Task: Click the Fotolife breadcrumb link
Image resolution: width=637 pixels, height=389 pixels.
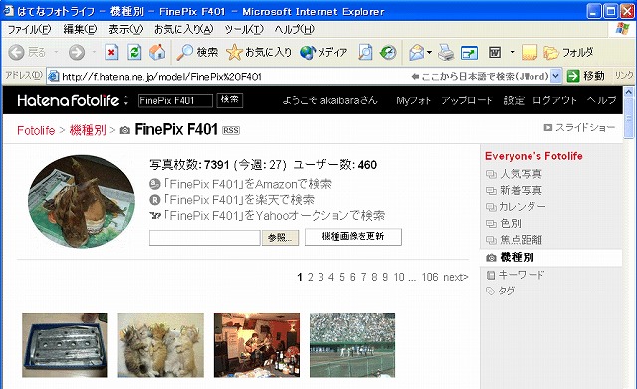Action: click(36, 130)
